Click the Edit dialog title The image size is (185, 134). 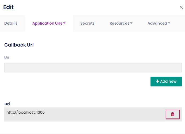pos(8,7)
